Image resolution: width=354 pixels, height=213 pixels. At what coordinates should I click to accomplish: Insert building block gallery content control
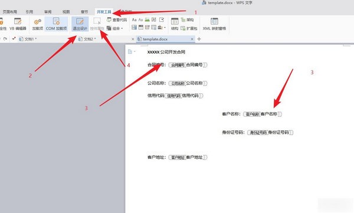pos(154,20)
